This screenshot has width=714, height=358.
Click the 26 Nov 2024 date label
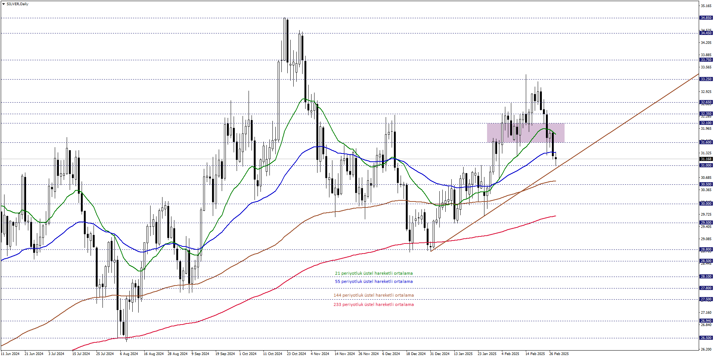(369, 354)
